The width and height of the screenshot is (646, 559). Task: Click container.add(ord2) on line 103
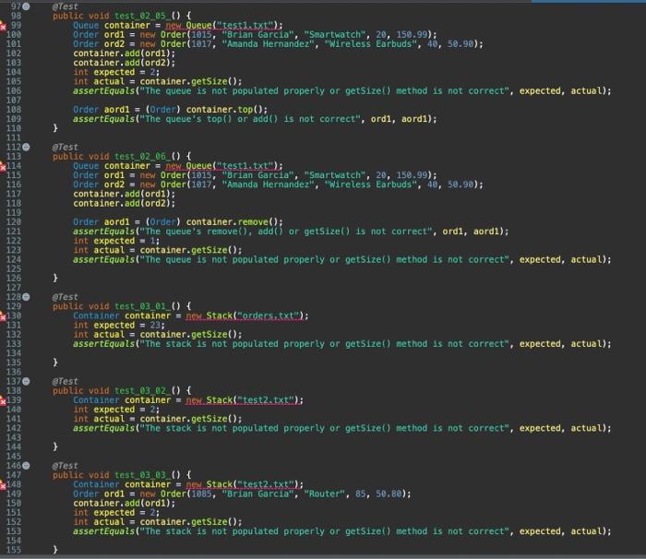pyautogui.click(x=122, y=63)
